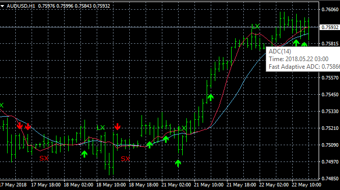Click the open value 0.75976 in the chart header

click(x=47, y=6)
